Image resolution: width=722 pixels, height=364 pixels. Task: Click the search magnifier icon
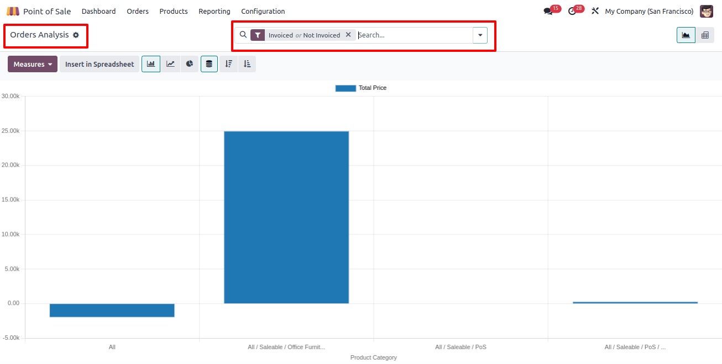pos(243,35)
